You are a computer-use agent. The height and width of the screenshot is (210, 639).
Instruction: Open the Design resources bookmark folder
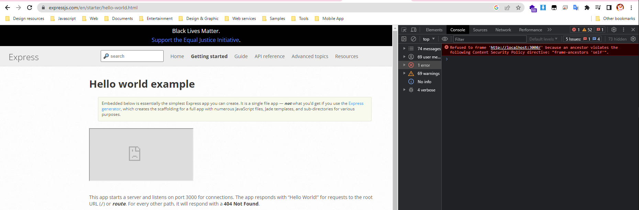pos(25,19)
